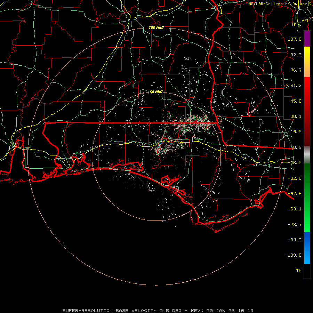Pick the black TH box below the color bar
Viewport: 313px width, 313px height.
click(307, 271)
